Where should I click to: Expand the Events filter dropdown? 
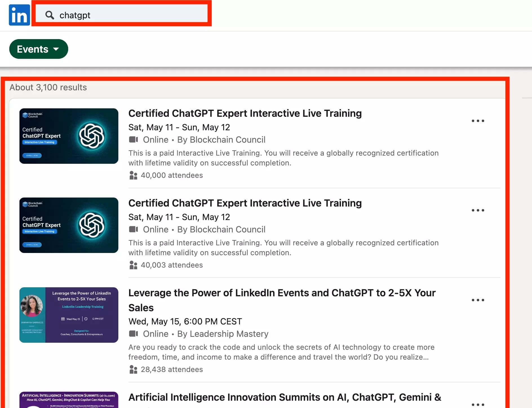tap(39, 49)
